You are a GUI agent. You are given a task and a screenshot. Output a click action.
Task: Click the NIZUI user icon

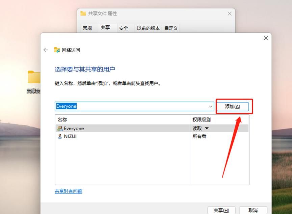tap(60, 136)
